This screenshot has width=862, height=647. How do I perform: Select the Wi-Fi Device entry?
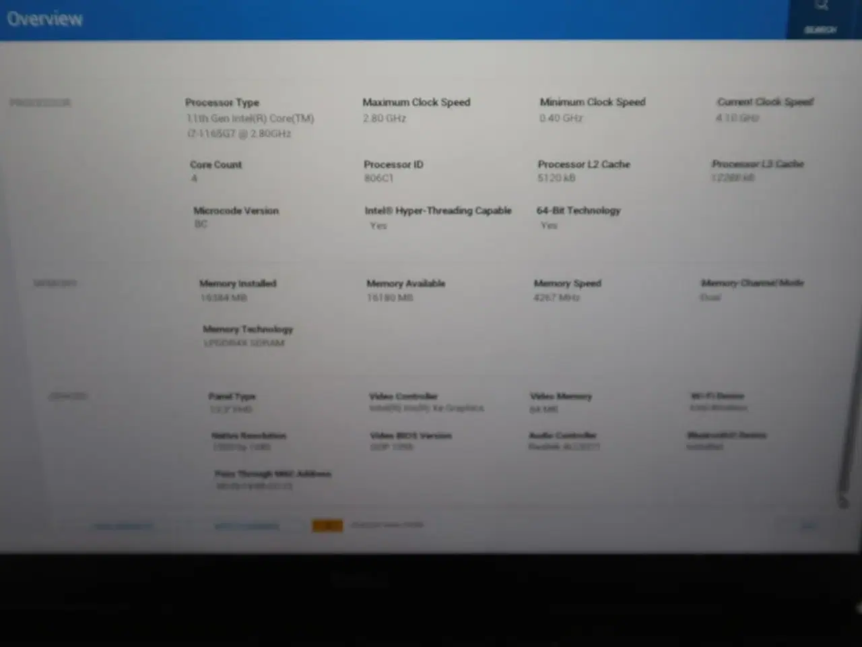716,396
